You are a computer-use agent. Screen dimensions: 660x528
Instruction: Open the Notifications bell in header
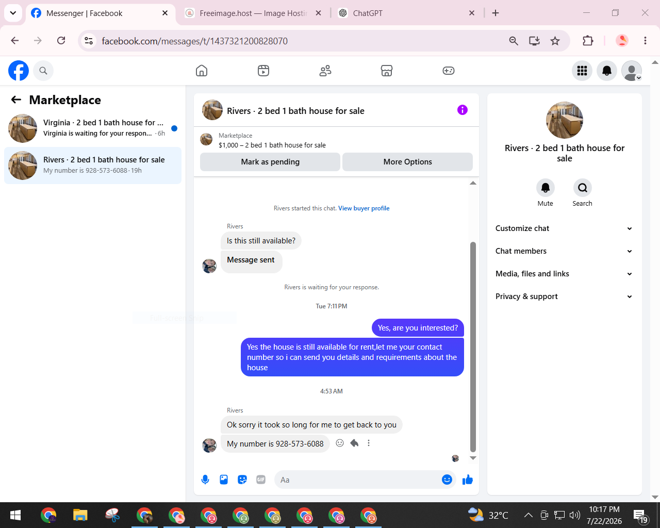click(607, 71)
